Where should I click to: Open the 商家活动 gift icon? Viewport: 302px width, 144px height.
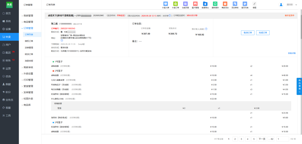(x=225, y=4)
